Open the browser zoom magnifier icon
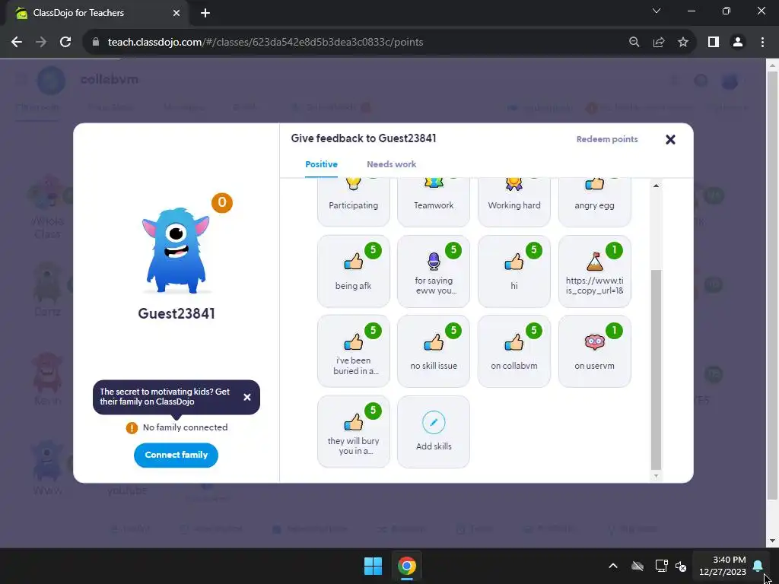 pos(634,43)
